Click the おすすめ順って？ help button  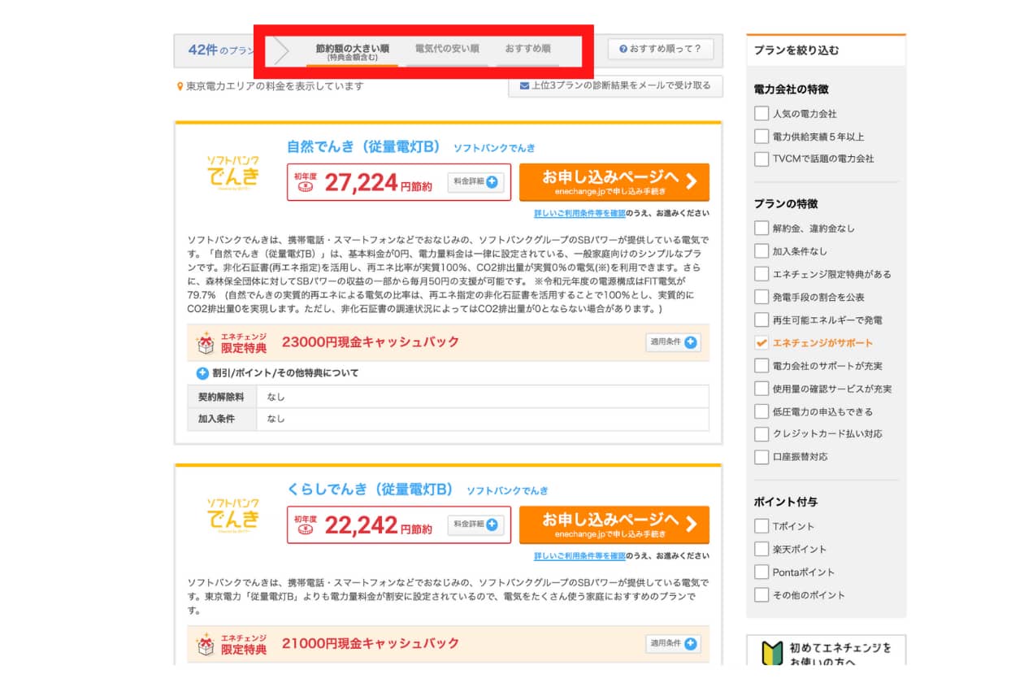click(660, 49)
